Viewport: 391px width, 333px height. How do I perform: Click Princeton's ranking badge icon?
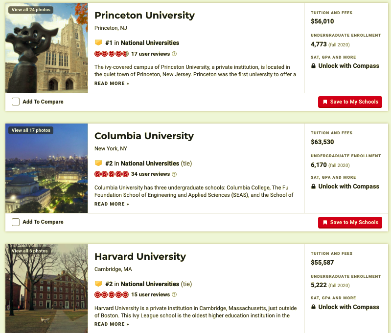coord(98,42)
